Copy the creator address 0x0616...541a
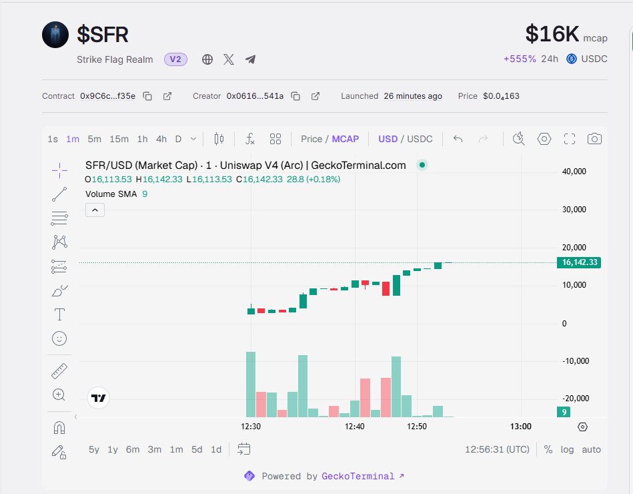Viewport: 633px width, 494px height. 295,96
